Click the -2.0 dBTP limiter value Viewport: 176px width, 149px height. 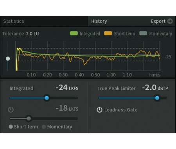tap(155, 88)
